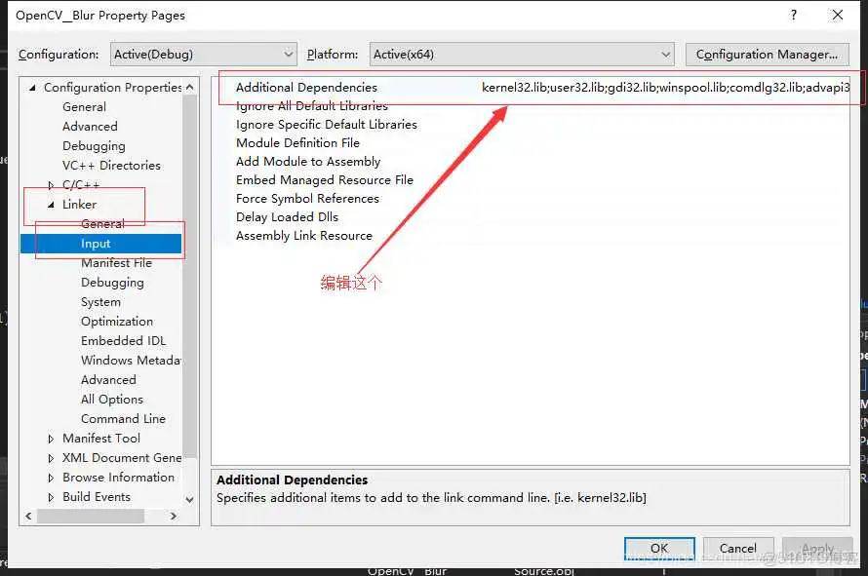The height and width of the screenshot is (576, 868).
Task: Click the help question mark button
Action: point(794,15)
